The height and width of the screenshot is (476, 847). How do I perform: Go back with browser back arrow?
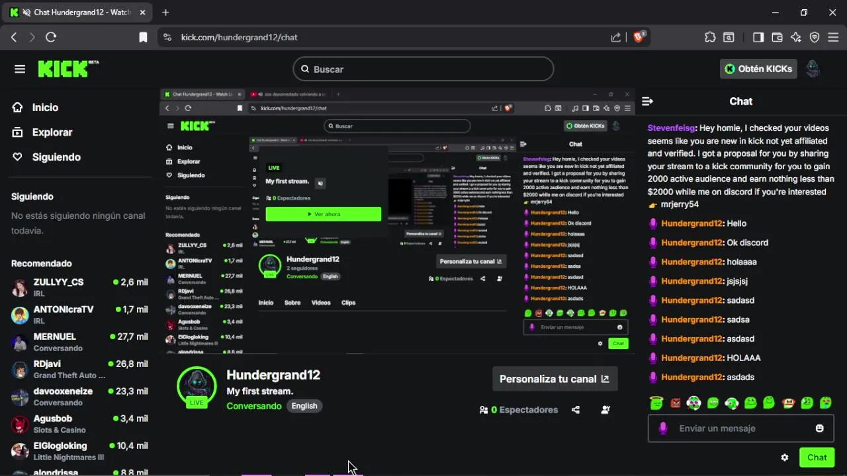pyautogui.click(x=14, y=37)
